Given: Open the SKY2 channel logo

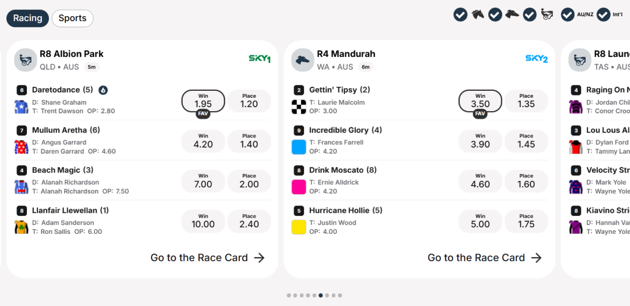Looking at the screenshot, I should click(537, 59).
